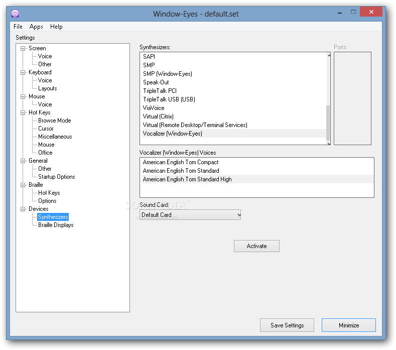Select Cursor under Hot Keys
The width and height of the screenshot is (396, 350).
(46, 129)
